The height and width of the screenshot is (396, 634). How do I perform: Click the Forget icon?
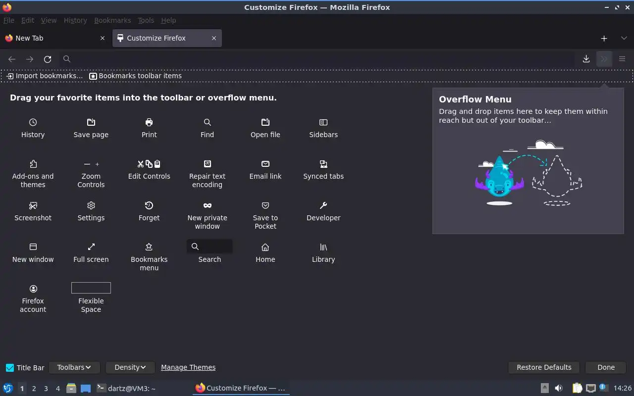[x=149, y=205]
